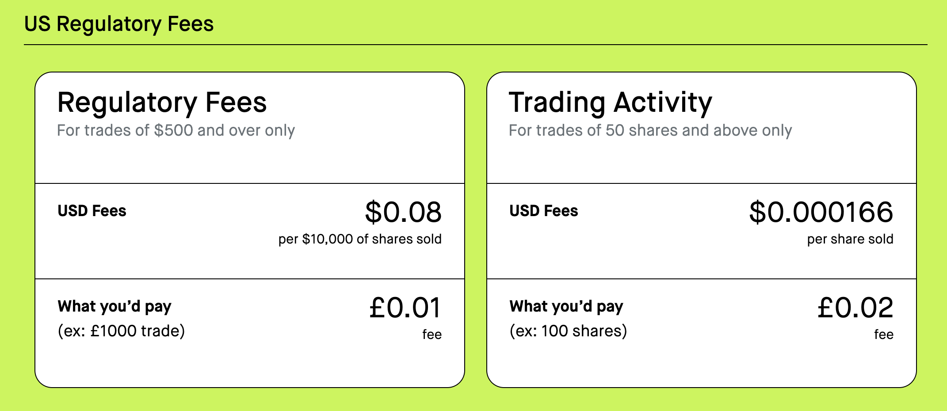Click 'fee' caption under £0.01

[432, 335]
